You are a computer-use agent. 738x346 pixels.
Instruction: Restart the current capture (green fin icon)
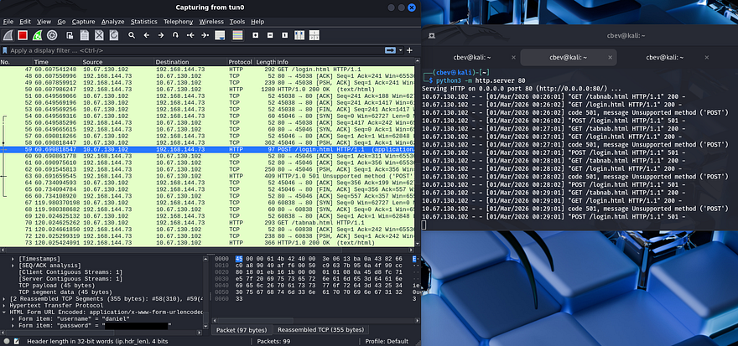37,35
